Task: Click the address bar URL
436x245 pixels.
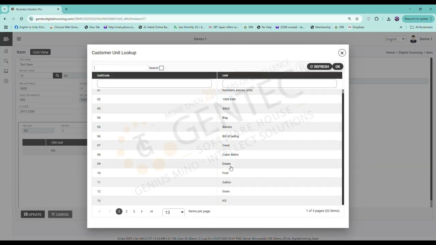Action: tap(91, 19)
